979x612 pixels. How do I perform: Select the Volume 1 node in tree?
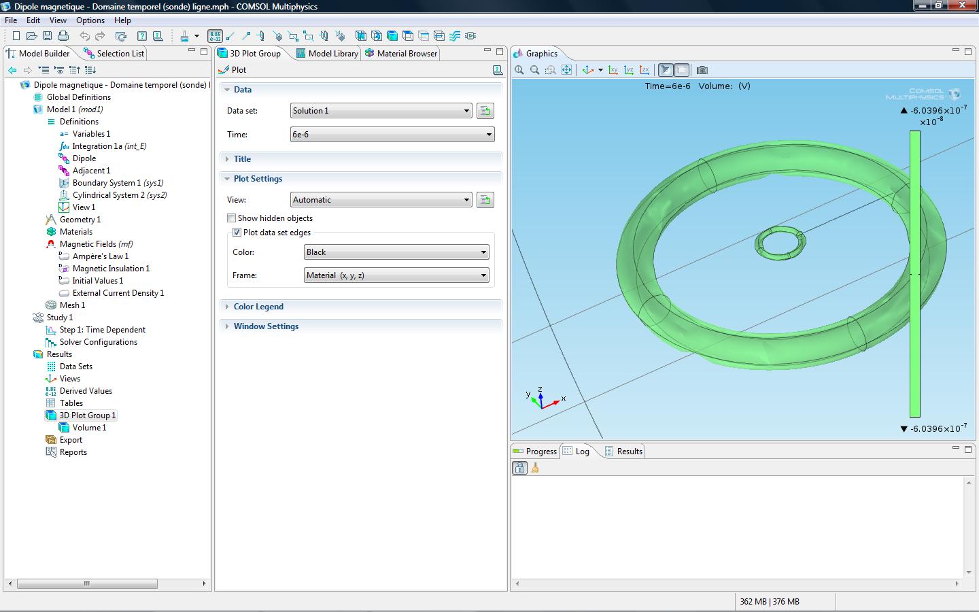[89, 428]
